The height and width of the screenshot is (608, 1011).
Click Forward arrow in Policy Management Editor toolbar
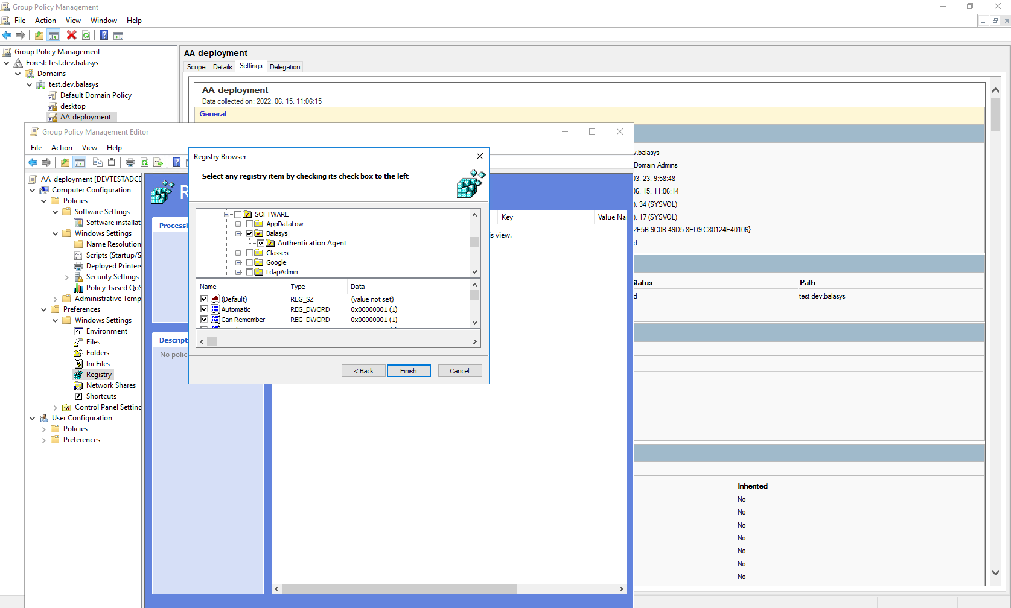pyautogui.click(x=46, y=162)
